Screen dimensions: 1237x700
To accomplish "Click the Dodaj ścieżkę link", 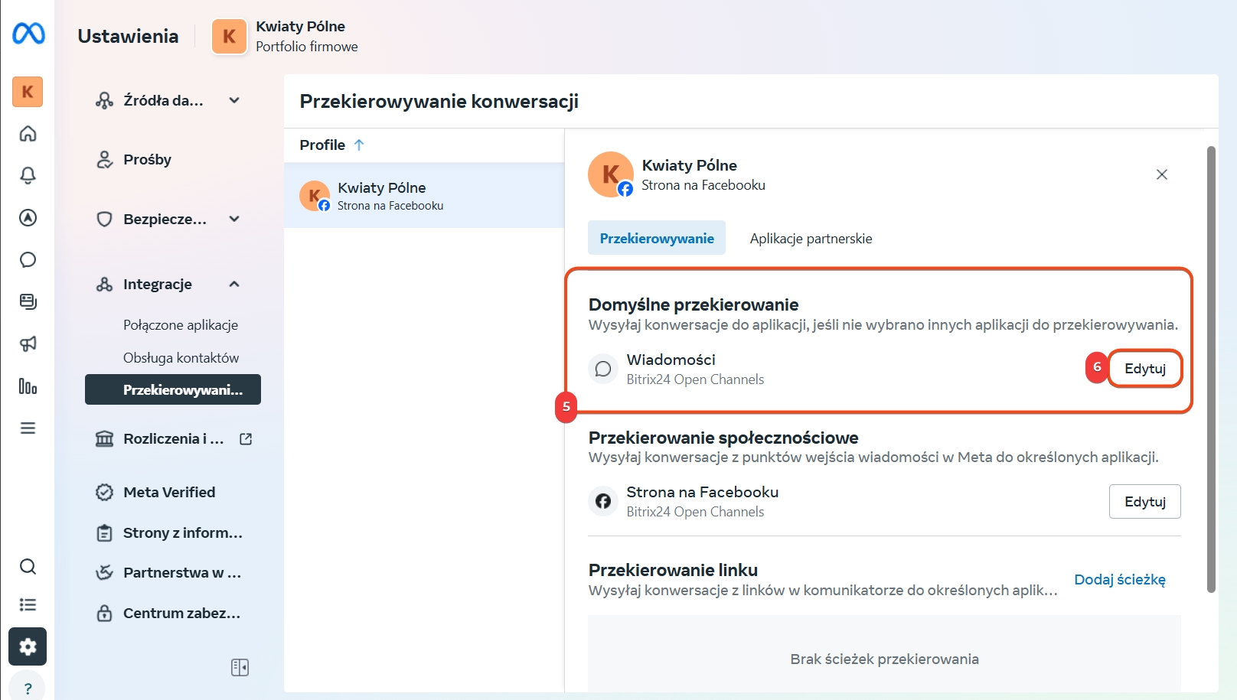I will tap(1120, 579).
